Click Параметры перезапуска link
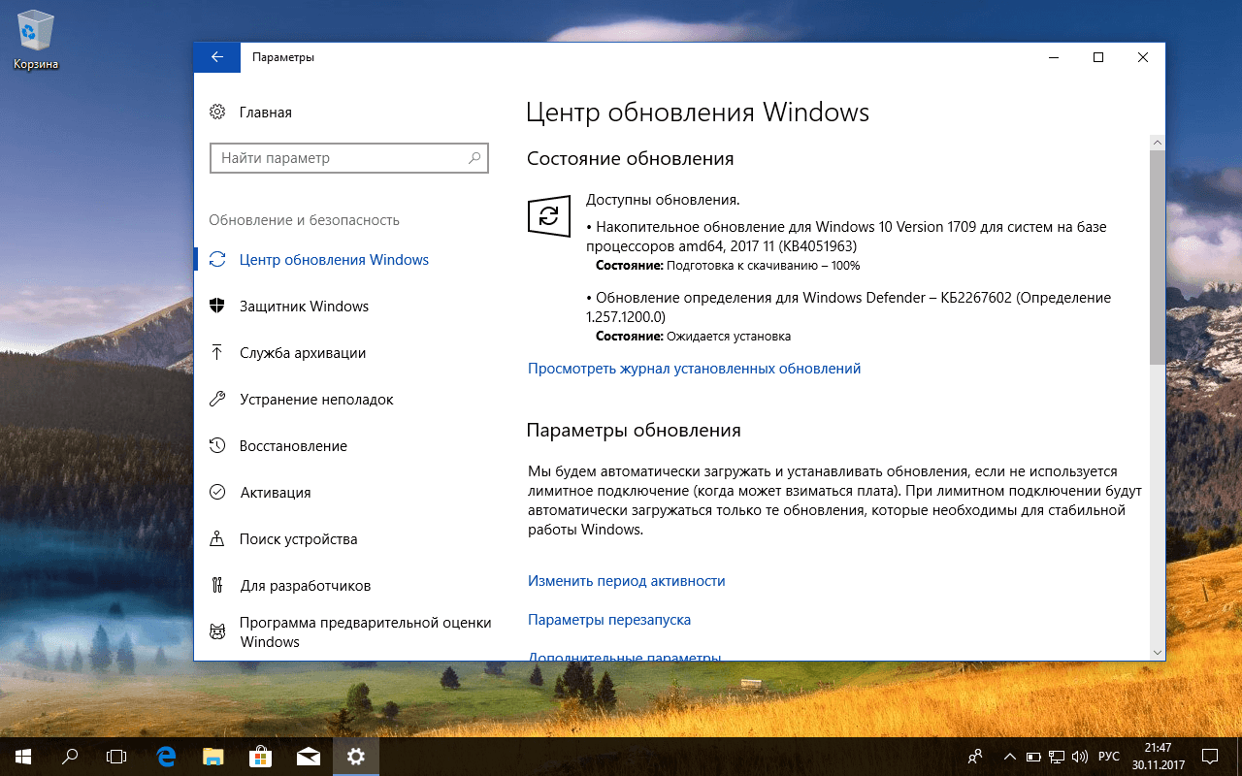The image size is (1242, 776). pyautogui.click(x=609, y=620)
